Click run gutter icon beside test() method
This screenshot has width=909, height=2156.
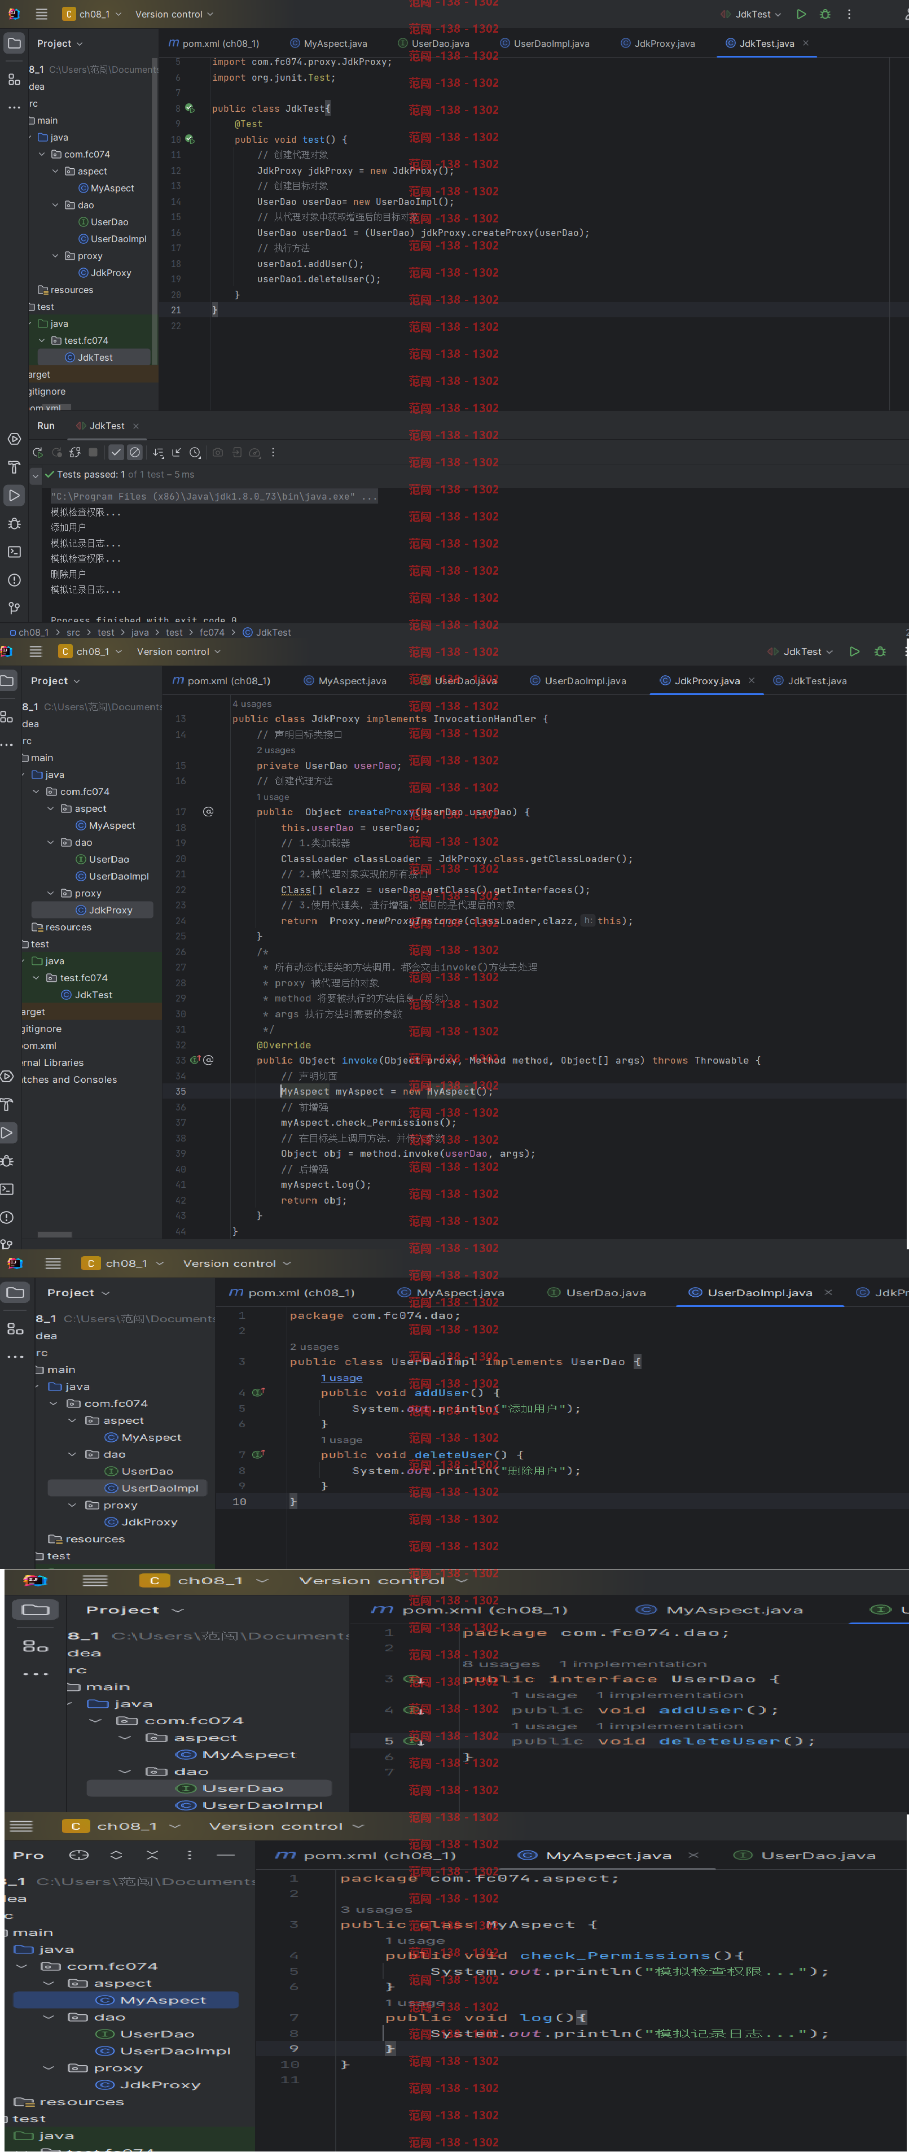[x=190, y=140]
